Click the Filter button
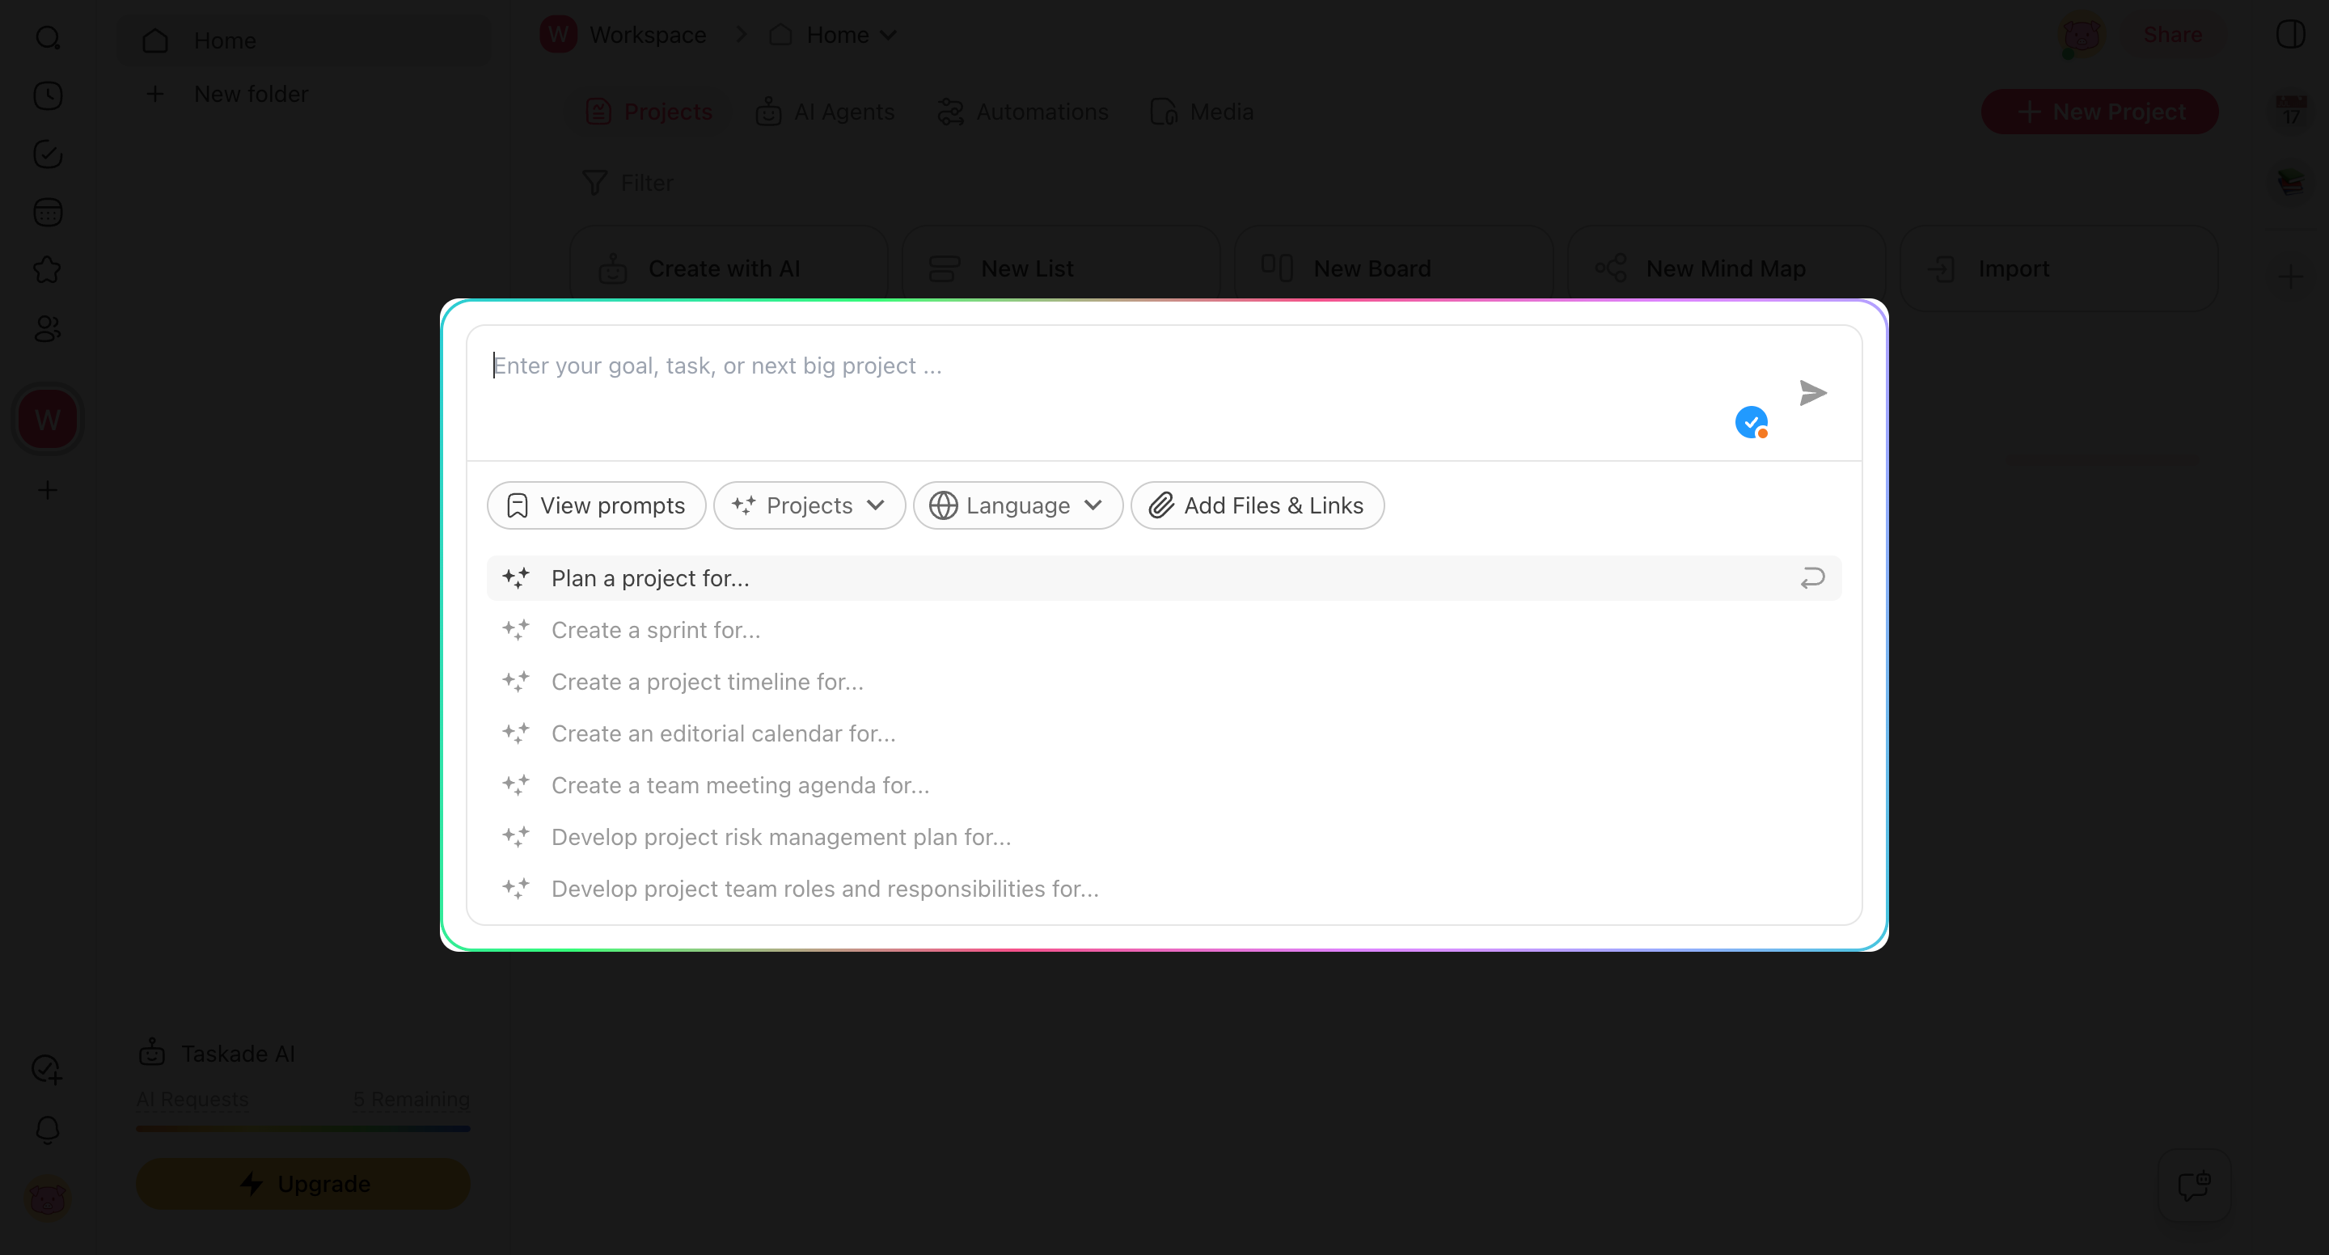 click(628, 183)
